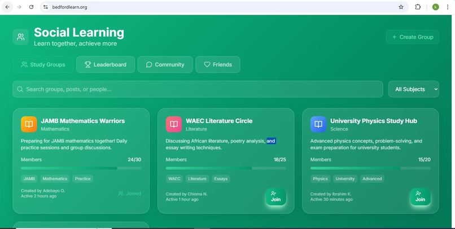The image size is (455, 229).
Task: Open the browser three-dot menu
Action: [x=448, y=7]
